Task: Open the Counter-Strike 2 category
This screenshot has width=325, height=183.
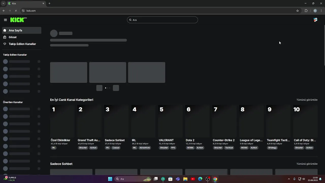Action: pos(224,140)
